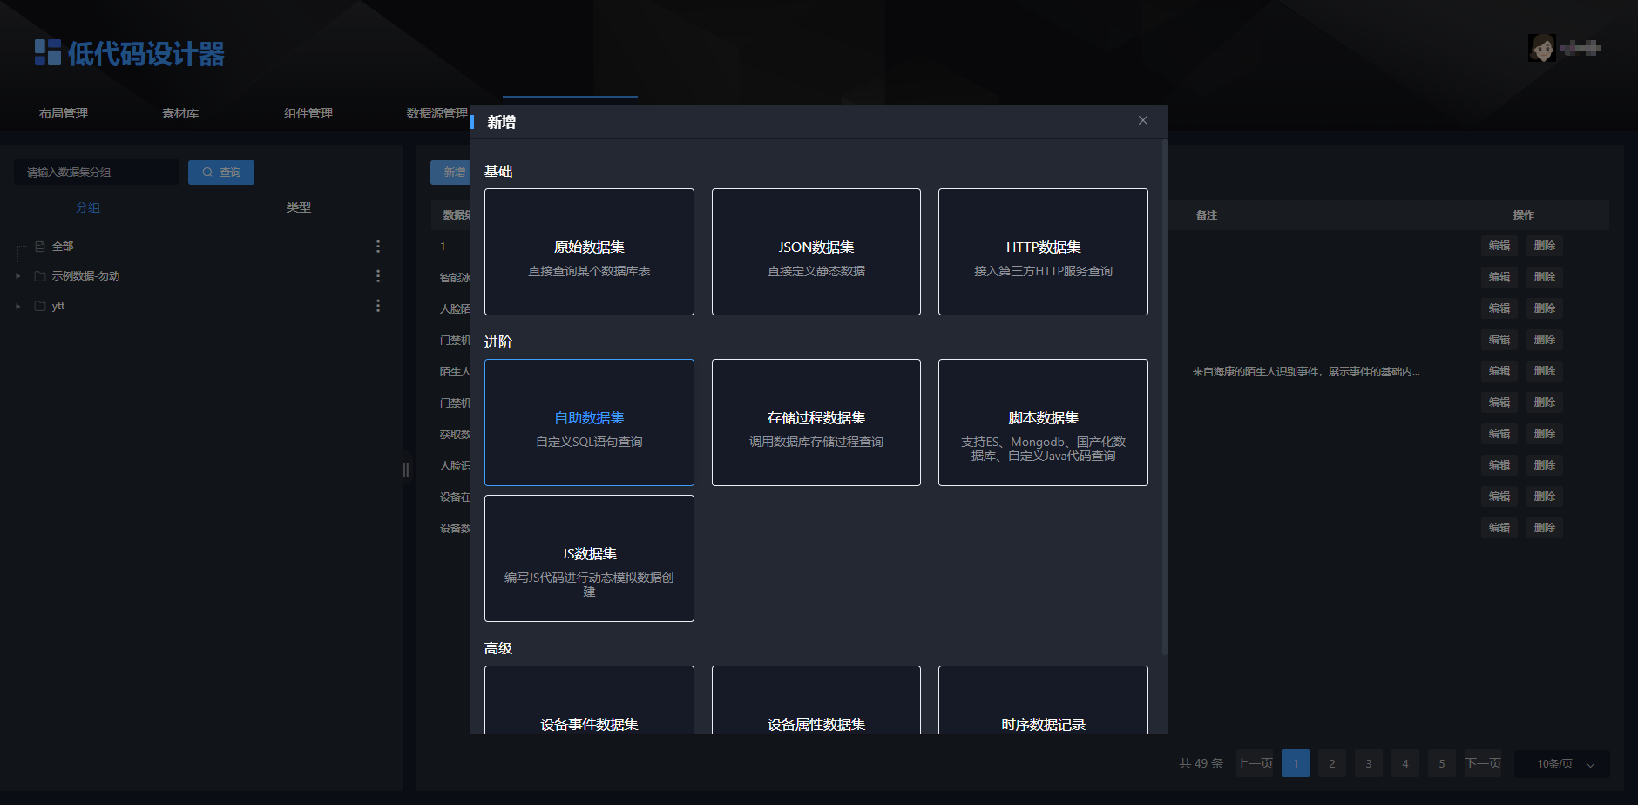Image resolution: width=1638 pixels, height=805 pixels.
Task: Choose the JSON数据集 card
Action: tap(816, 252)
